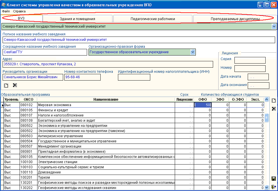278x191 pixels.
Task: Save changes with the floppy disk icon
Action: coord(274,179)
